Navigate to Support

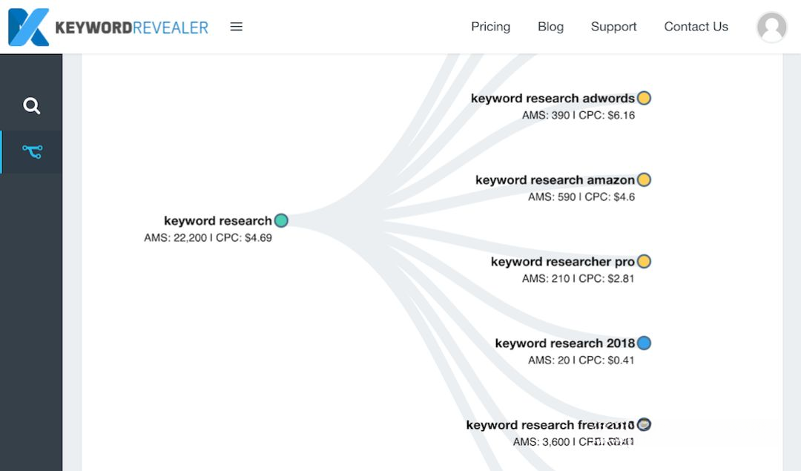tap(613, 27)
